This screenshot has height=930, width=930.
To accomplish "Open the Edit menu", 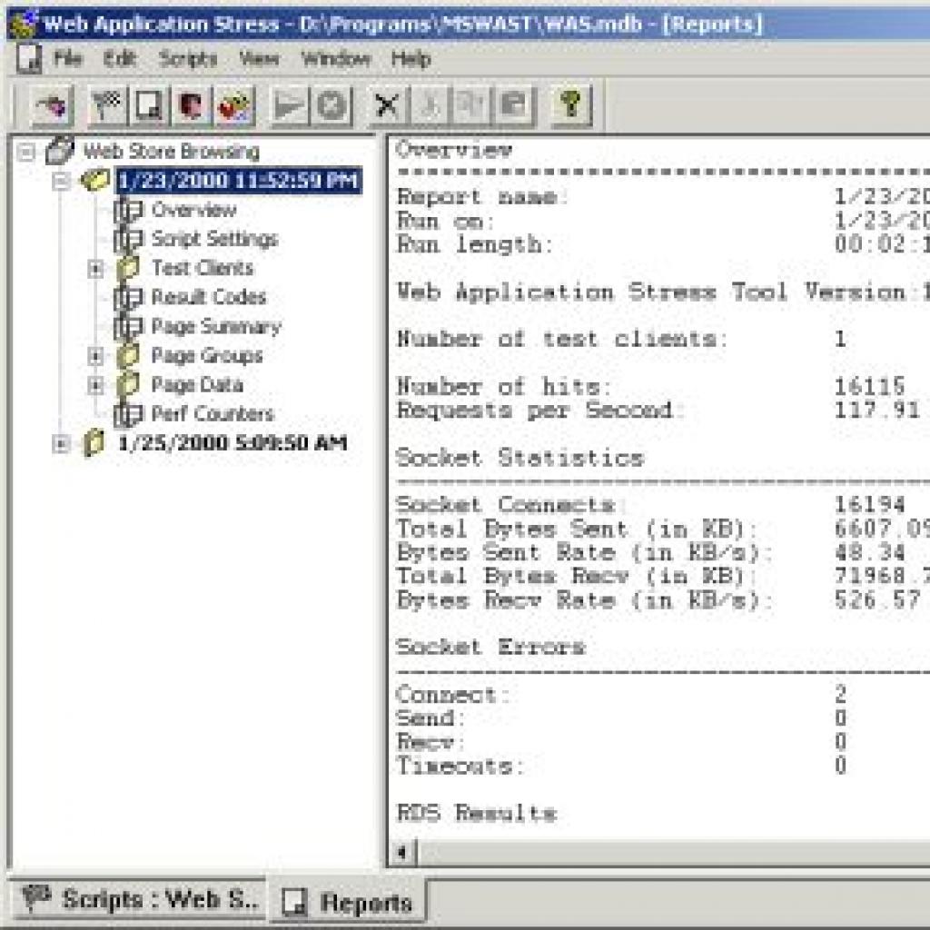I will coord(120,59).
